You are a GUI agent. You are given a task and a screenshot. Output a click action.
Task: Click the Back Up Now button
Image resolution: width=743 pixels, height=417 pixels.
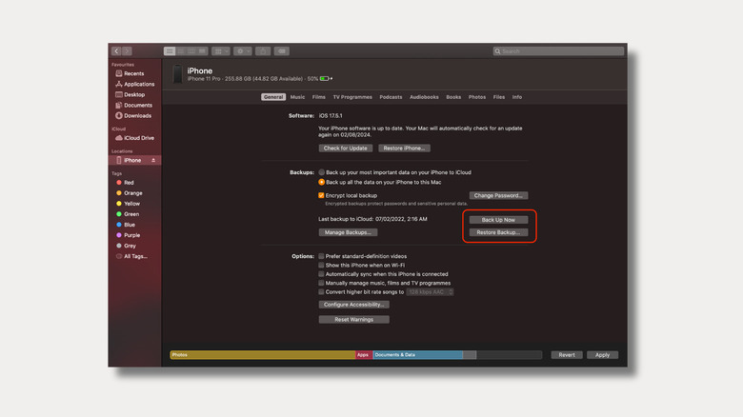498,220
